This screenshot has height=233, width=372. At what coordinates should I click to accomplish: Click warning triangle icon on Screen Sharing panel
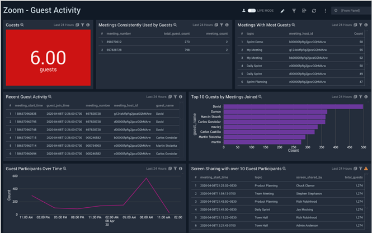366,169
